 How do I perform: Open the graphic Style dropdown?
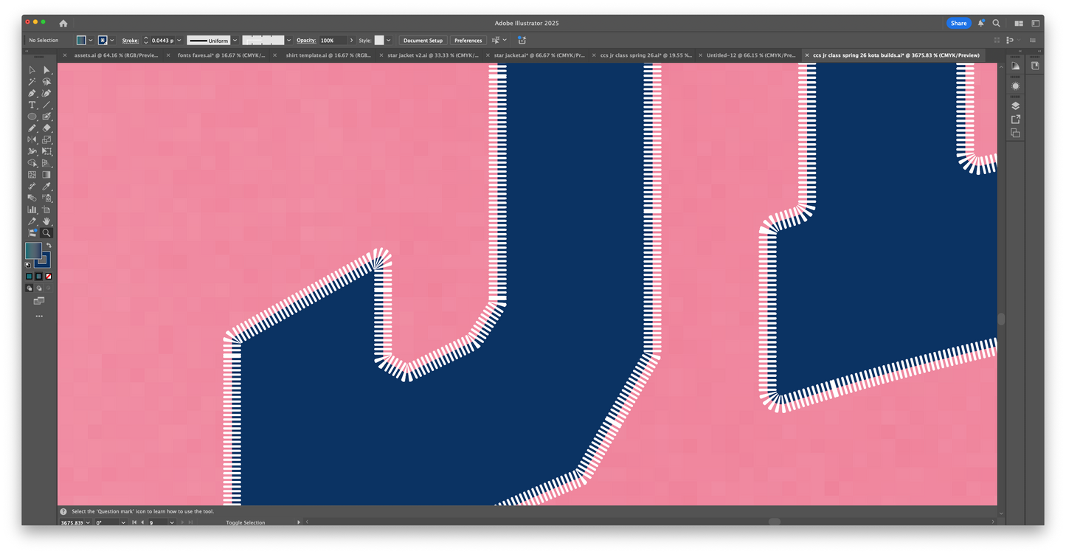389,41
